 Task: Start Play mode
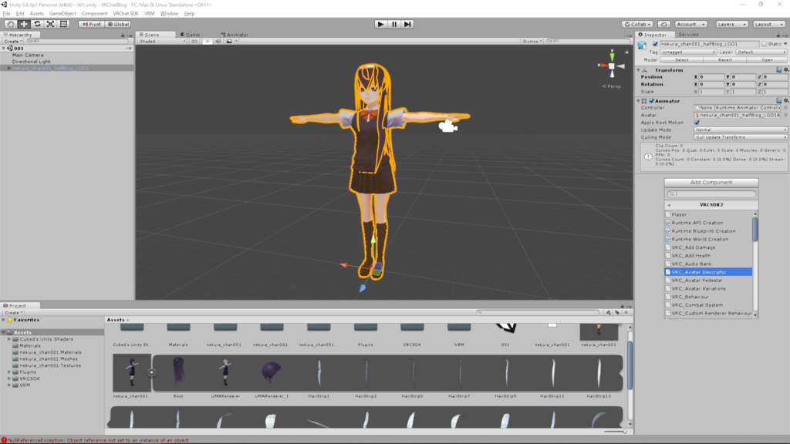tap(381, 24)
